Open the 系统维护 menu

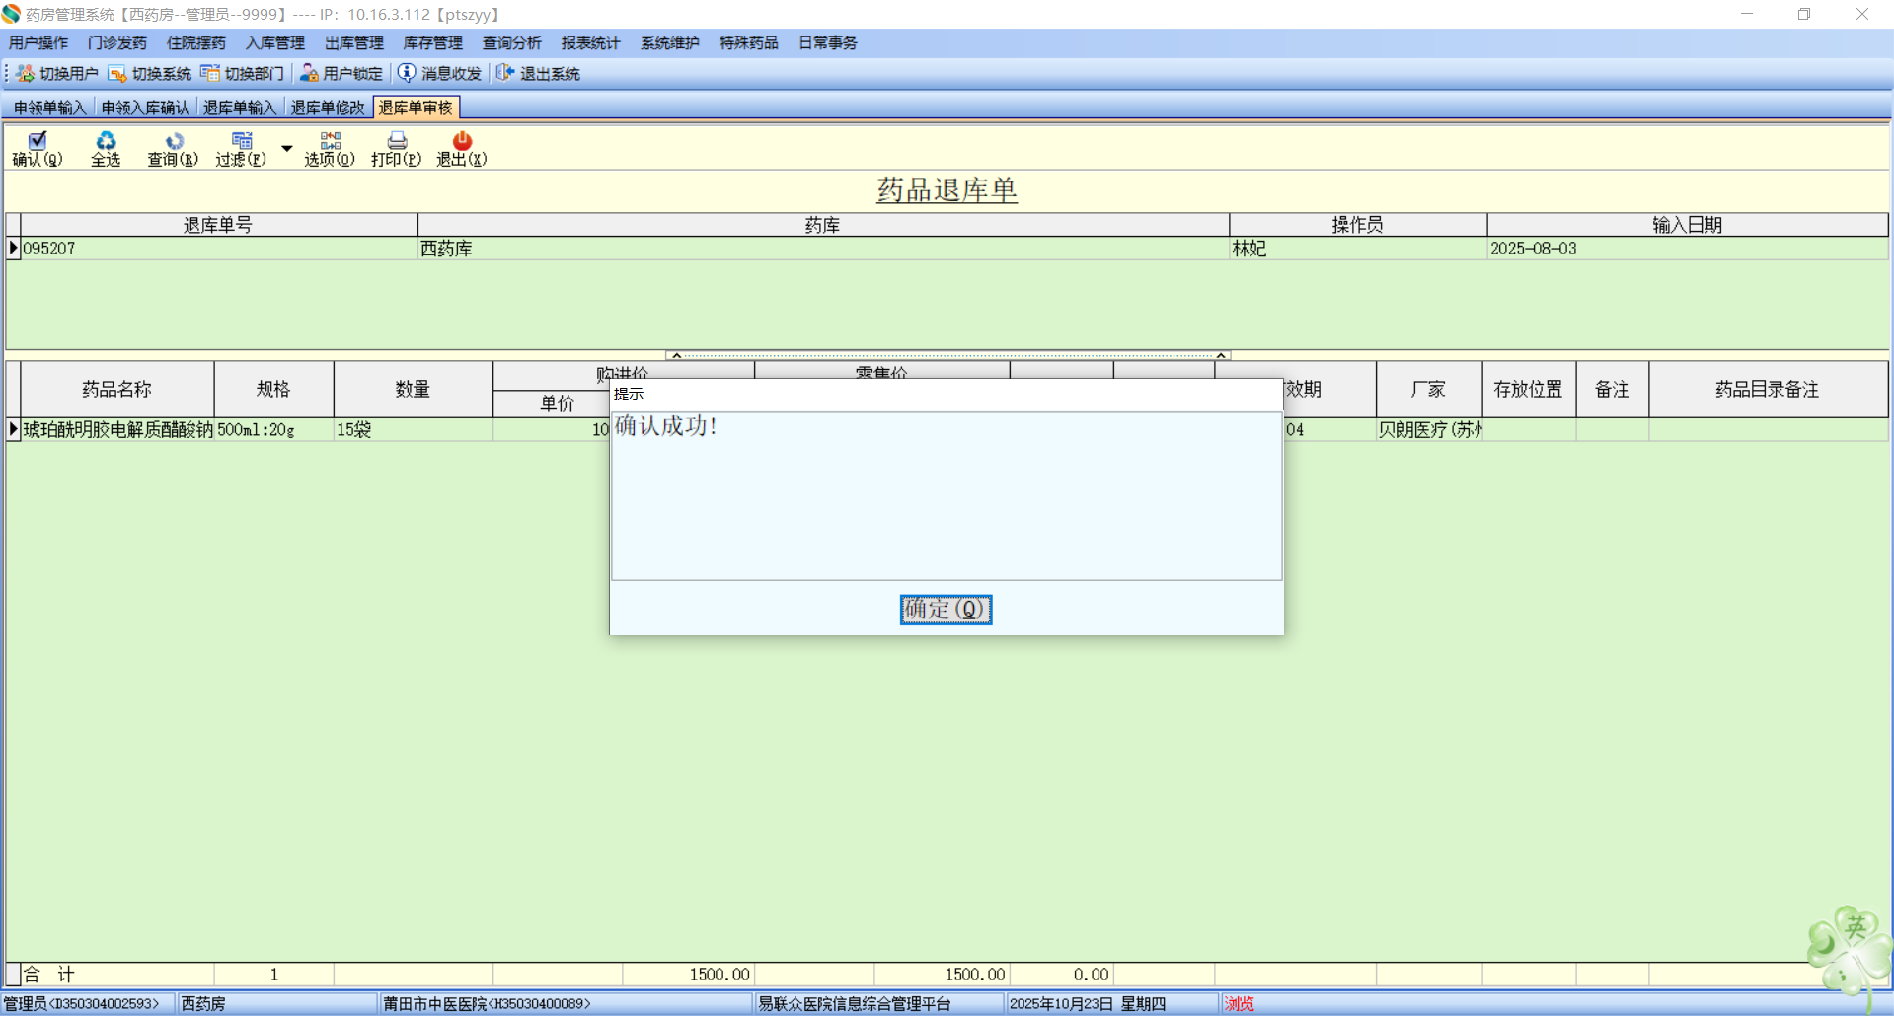point(670,43)
